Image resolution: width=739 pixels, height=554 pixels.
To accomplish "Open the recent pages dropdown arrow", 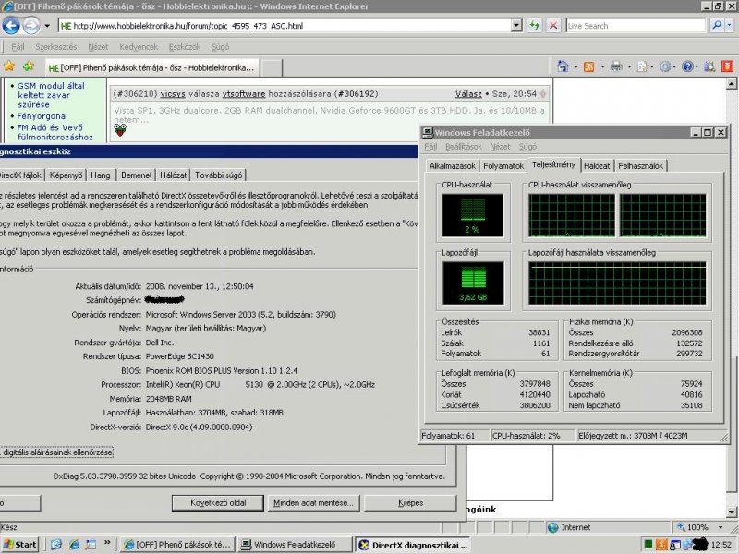I will pyautogui.click(x=47, y=26).
